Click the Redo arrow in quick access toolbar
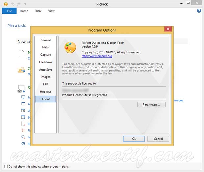Screen dimensions: 204x172 pos(19,4)
